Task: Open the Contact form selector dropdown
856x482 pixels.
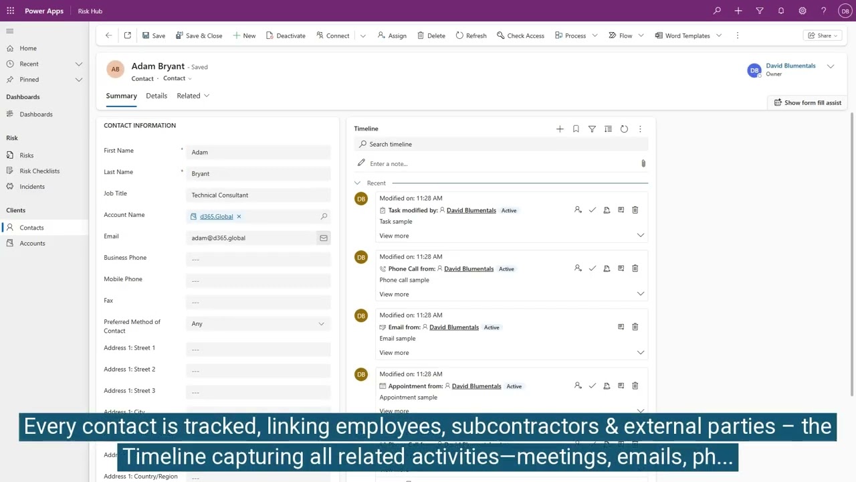Action: 177,78
